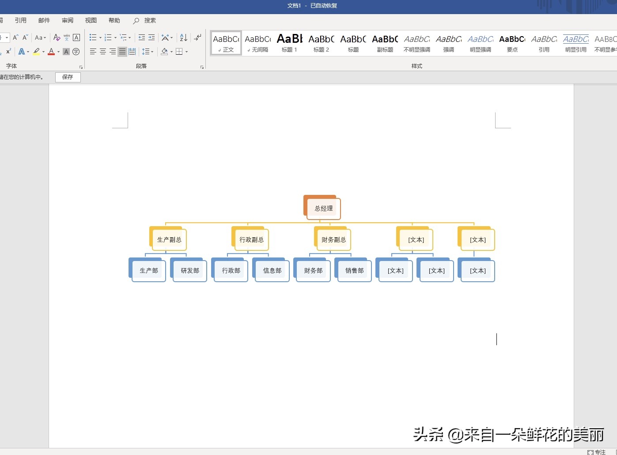The width and height of the screenshot is (617, 455).
Task: Expand the font color dropdown arrow
Action: click(x=58, y=52)
